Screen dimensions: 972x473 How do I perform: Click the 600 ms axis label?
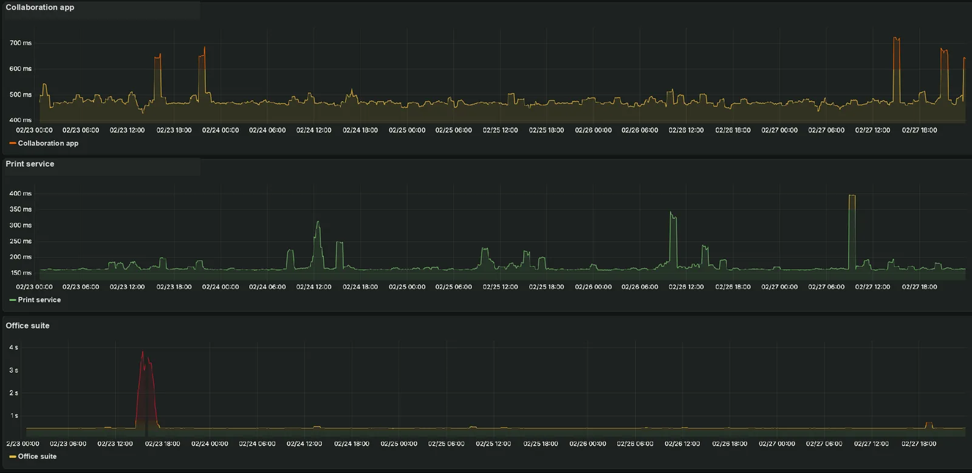21,69
